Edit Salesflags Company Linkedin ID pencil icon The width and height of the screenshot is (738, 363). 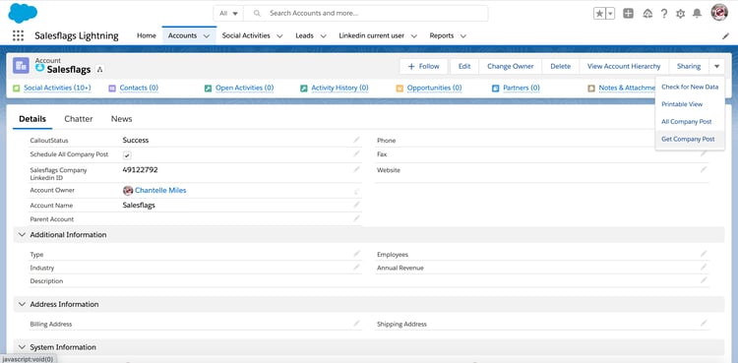point(357,169)
